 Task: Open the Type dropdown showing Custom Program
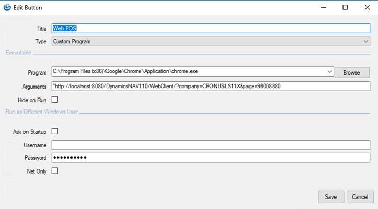(x=210, y=41)
